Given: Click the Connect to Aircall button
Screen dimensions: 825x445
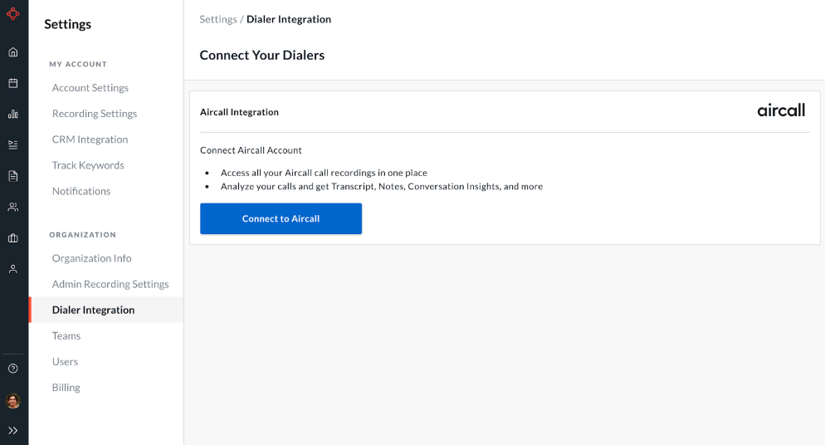Looking at the screenshot, I should tap(281, 218).
